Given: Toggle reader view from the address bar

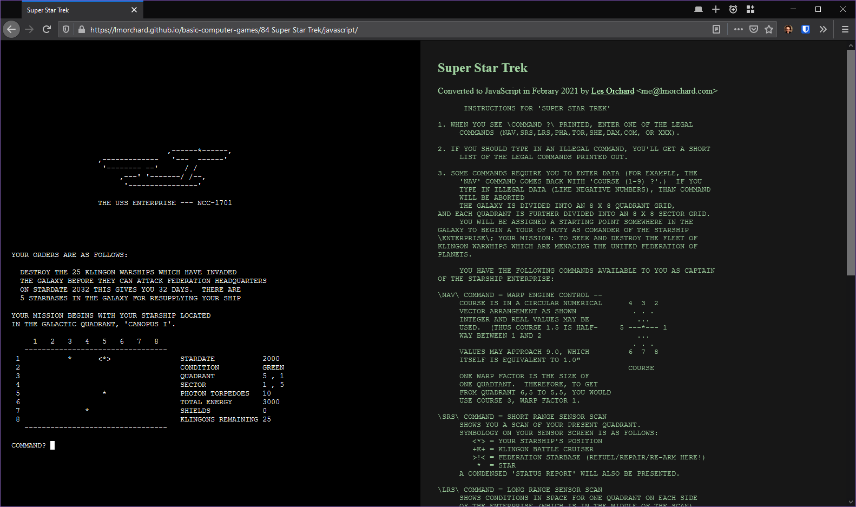Looking at the screenshot, I should (x=716, y=29).
